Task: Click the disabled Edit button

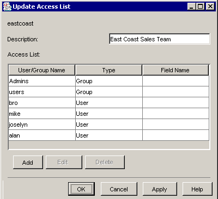Action: point(64,162)
